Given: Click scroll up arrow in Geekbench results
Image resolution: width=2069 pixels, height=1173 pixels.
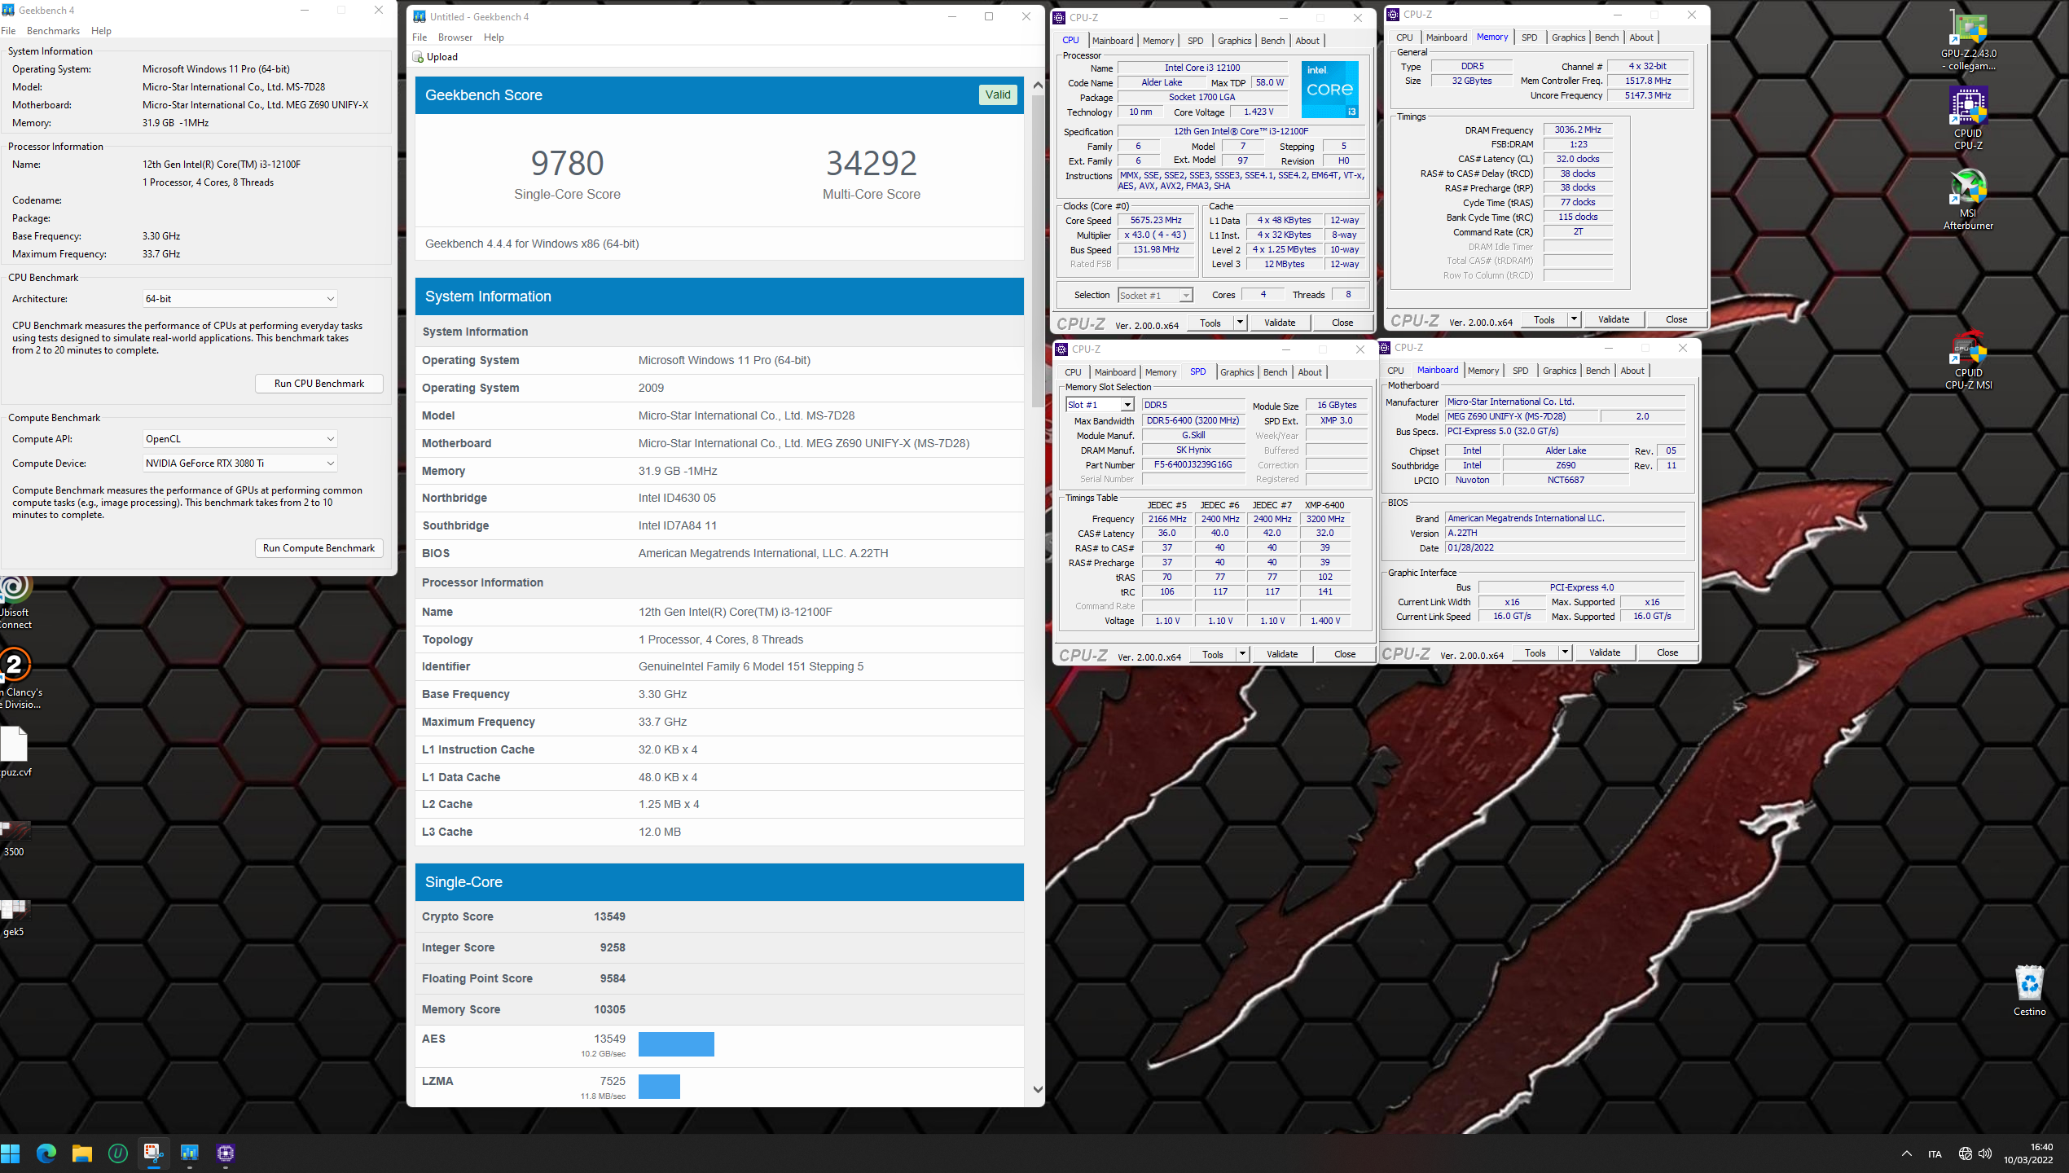Looking at the screenshot, I should (1037, 85).
